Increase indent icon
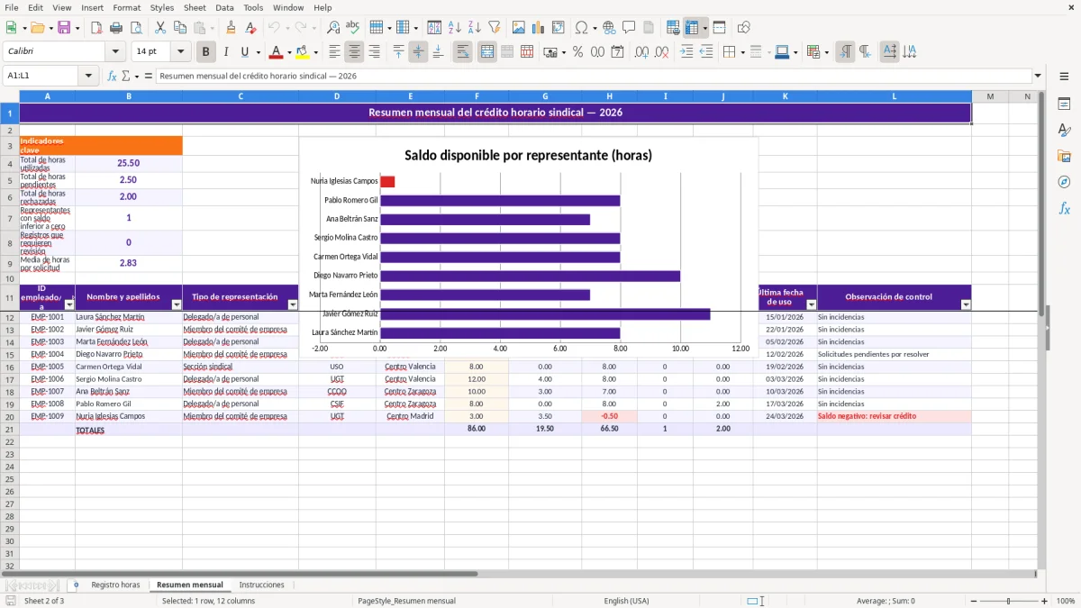The height and width of the screenshot is (608, 1081). (687, 52)
